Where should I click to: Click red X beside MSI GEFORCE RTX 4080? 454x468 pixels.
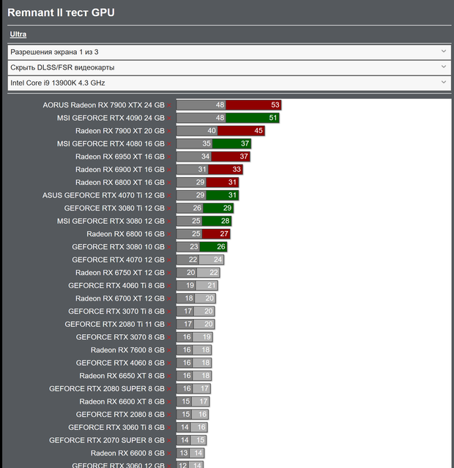169,144
